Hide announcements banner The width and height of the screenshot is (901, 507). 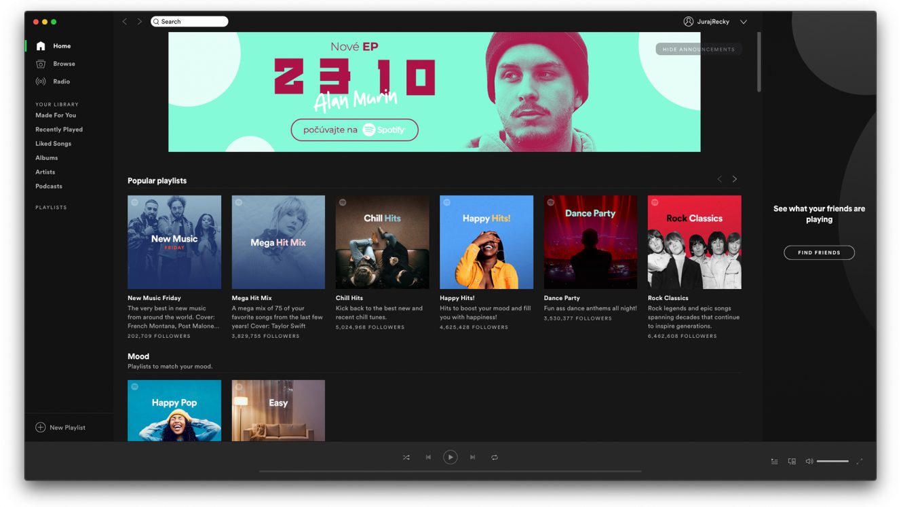(x=698, y=49)
